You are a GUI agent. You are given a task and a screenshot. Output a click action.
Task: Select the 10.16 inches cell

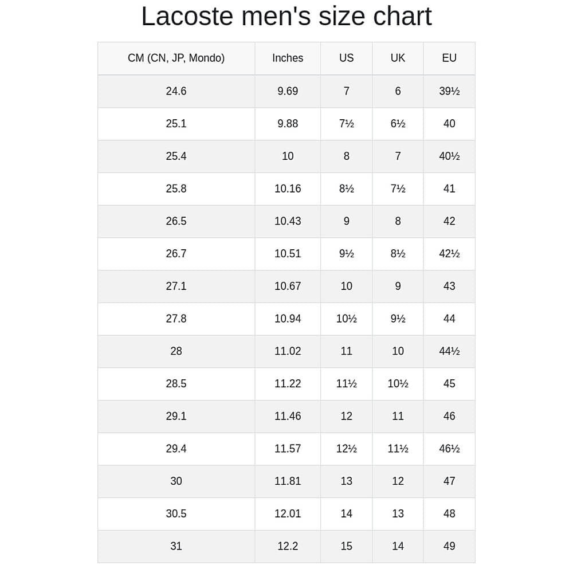tap(288, 189)
